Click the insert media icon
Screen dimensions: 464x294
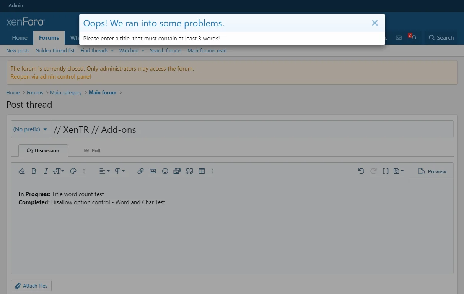tap(177, 171)
